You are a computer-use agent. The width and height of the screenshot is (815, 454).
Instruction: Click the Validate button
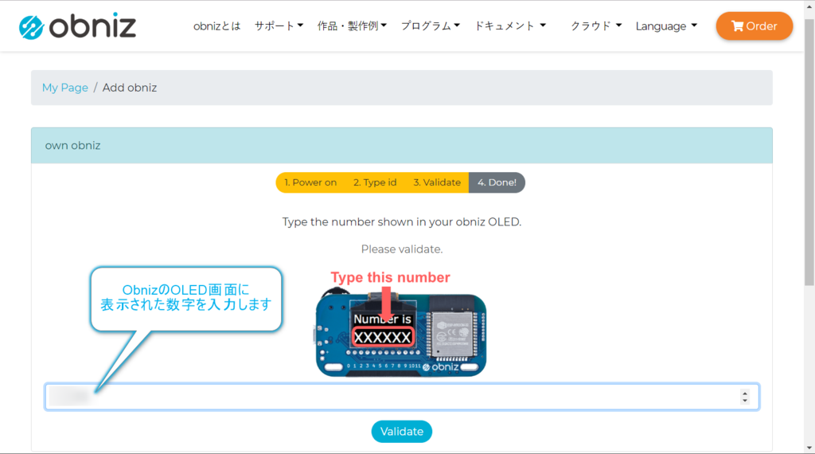(x=401, y=432)
